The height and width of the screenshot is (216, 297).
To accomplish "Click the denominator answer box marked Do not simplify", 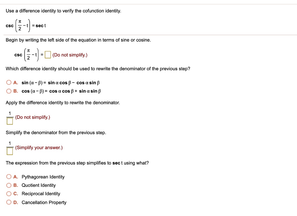I will pos(10,121).
